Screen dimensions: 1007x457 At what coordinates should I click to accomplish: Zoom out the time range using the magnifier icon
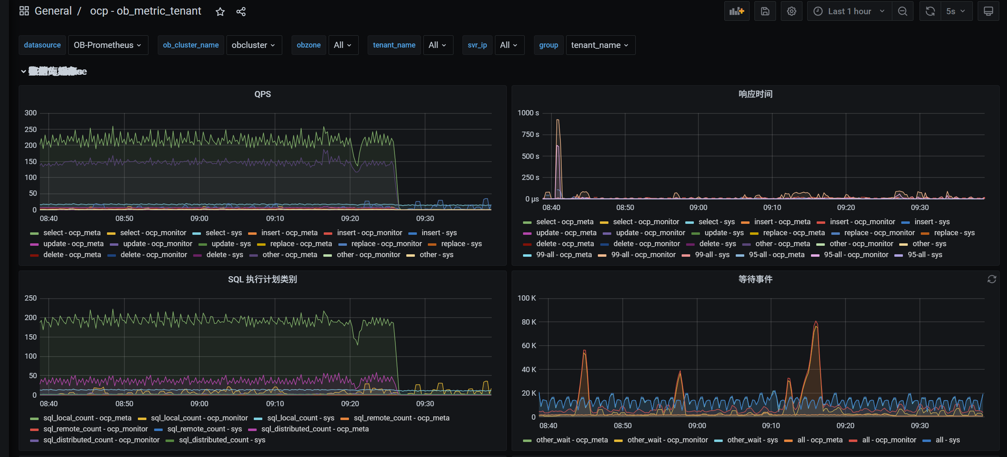coord(902,11)
